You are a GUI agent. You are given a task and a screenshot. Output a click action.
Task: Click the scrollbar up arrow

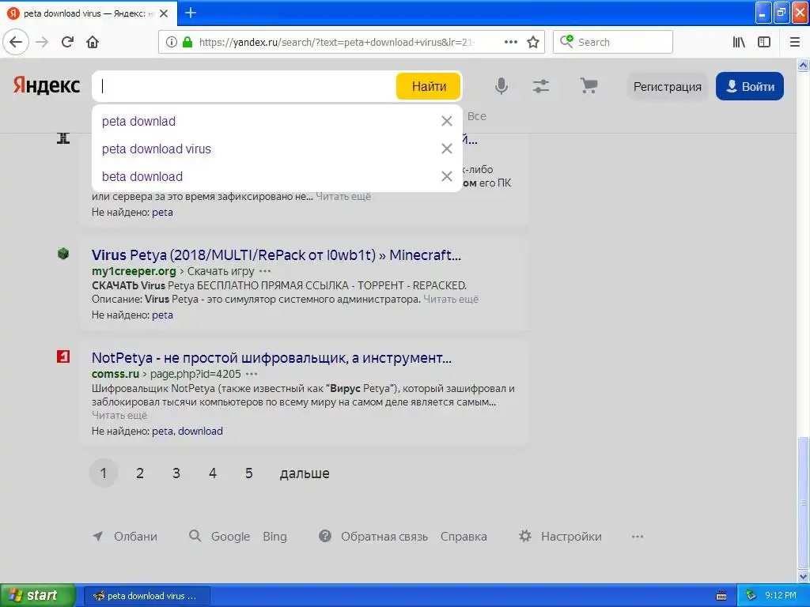[803, 65]
